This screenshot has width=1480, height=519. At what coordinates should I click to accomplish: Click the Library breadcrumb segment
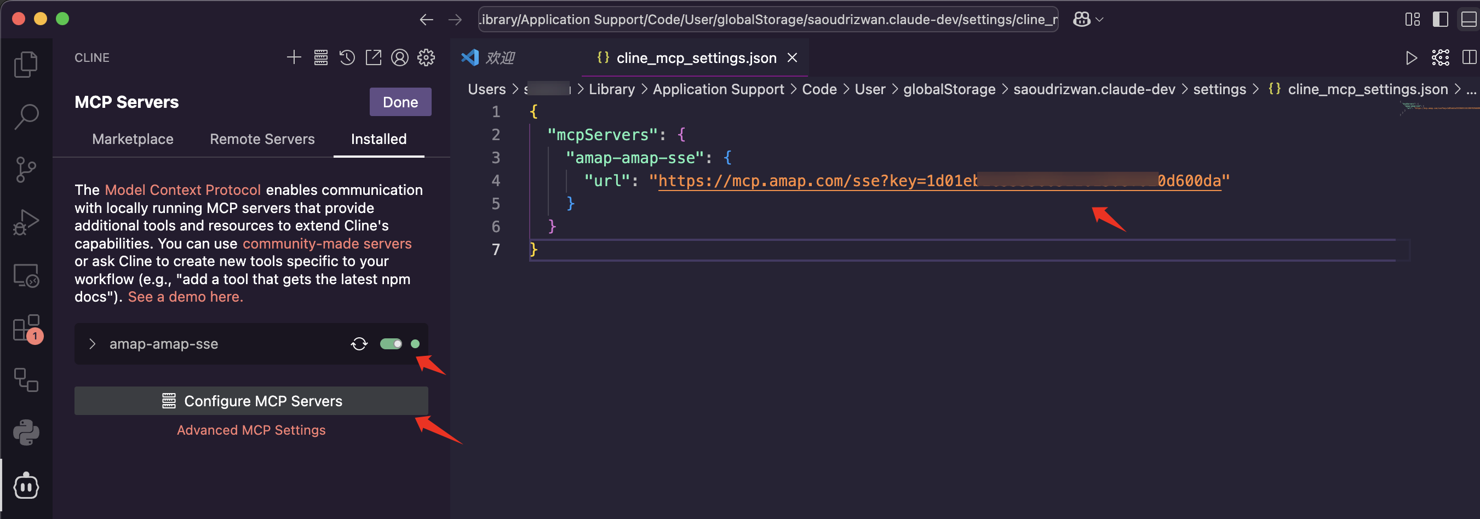click(612, 89)
